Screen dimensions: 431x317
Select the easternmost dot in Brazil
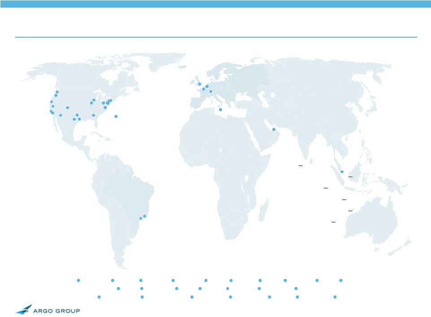(145, 216)
